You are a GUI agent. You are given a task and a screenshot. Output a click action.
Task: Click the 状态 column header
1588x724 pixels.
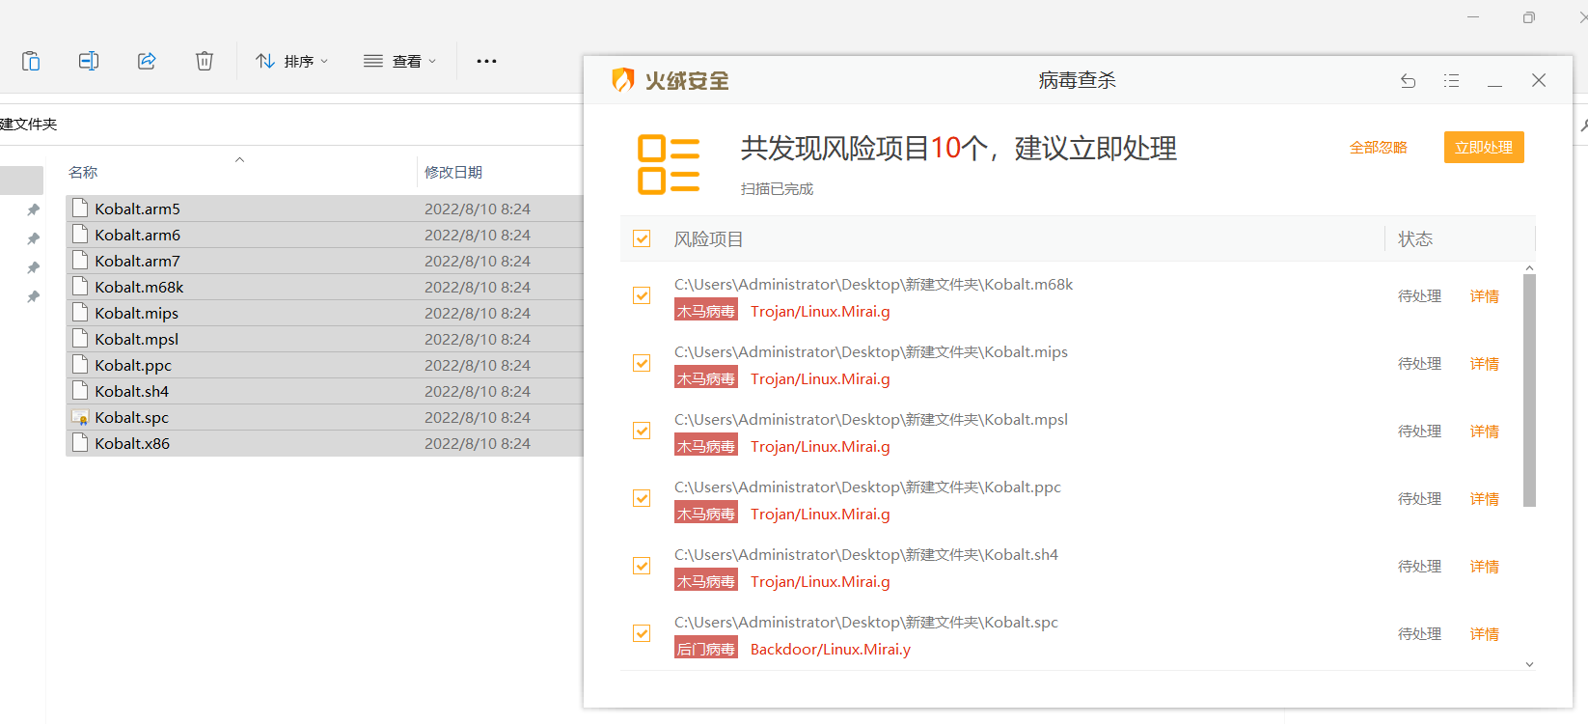[x=1415, y=238]
